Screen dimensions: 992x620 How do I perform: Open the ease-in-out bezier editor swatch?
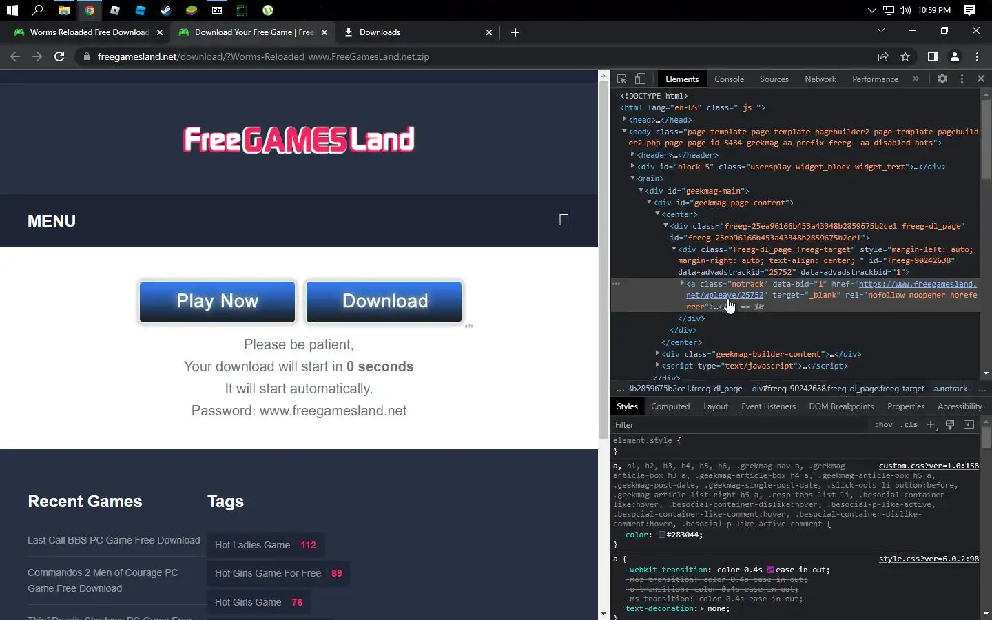pyautogui.click(x=771, y=570)
